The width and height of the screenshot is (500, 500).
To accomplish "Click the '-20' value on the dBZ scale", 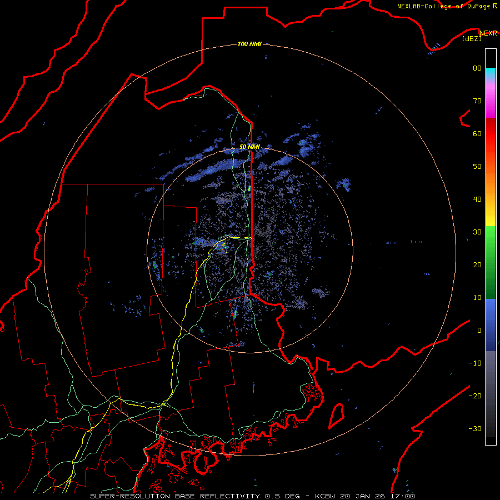I will click(x=475, y=396).
